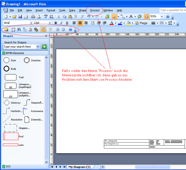The image size is (186, 170).
Task: Switch to My Diagram (1) page tab
Action: [x=79, y=167]
